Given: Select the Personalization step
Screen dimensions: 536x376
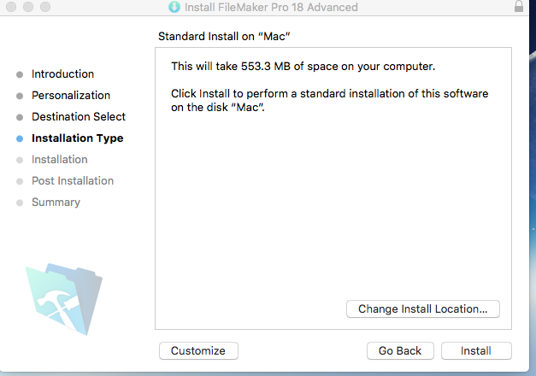Looking at the screenshot, I should pos(71,96).
